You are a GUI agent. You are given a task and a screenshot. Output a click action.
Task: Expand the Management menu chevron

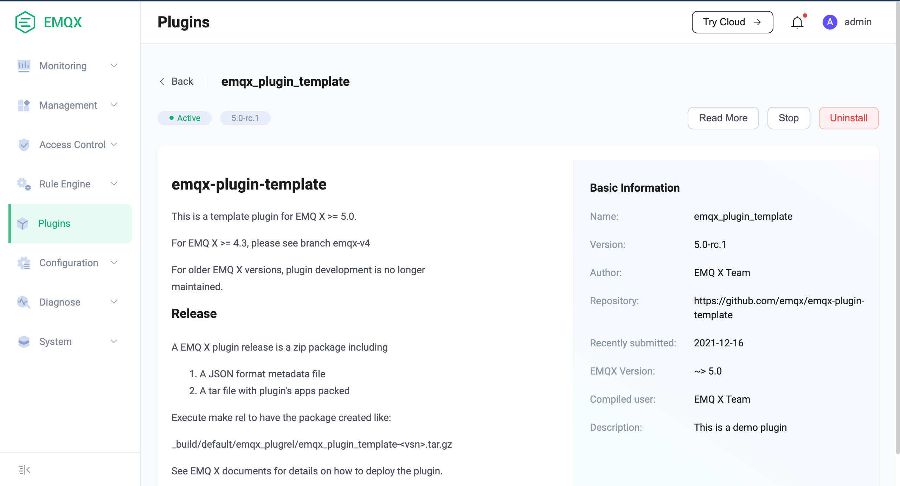point(114,105)
